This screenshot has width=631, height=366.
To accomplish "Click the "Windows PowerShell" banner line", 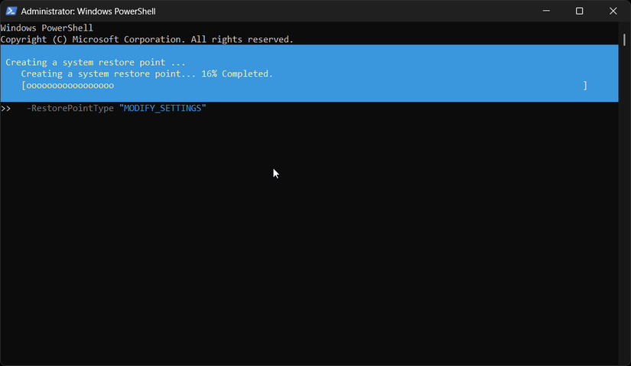I will [47, 28].
